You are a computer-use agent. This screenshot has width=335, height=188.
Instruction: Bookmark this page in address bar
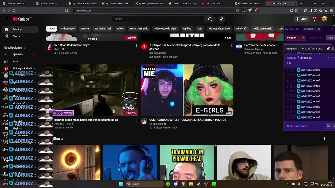66,10
